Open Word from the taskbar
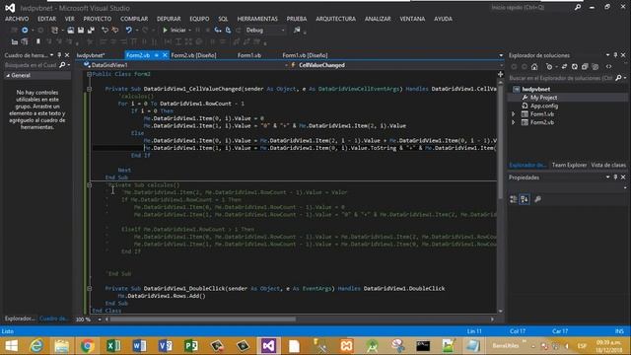This screenshot has width=631, height=355. pos(139,346)
